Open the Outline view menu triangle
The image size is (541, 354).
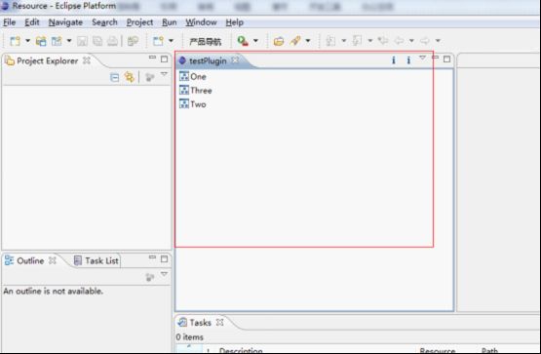[x=164, y=274]
